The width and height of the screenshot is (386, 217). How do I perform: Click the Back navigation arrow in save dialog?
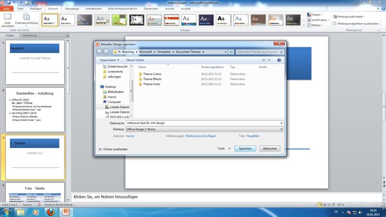click(x=99, y=52)
